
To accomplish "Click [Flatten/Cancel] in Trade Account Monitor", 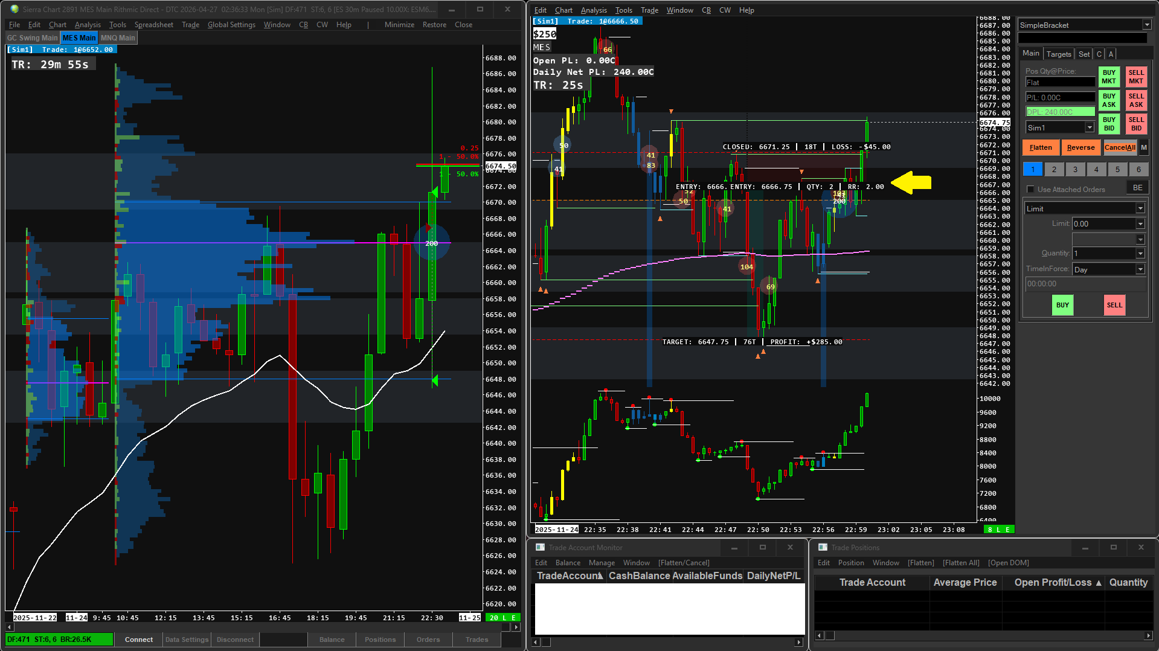I will tap(684, 563).
